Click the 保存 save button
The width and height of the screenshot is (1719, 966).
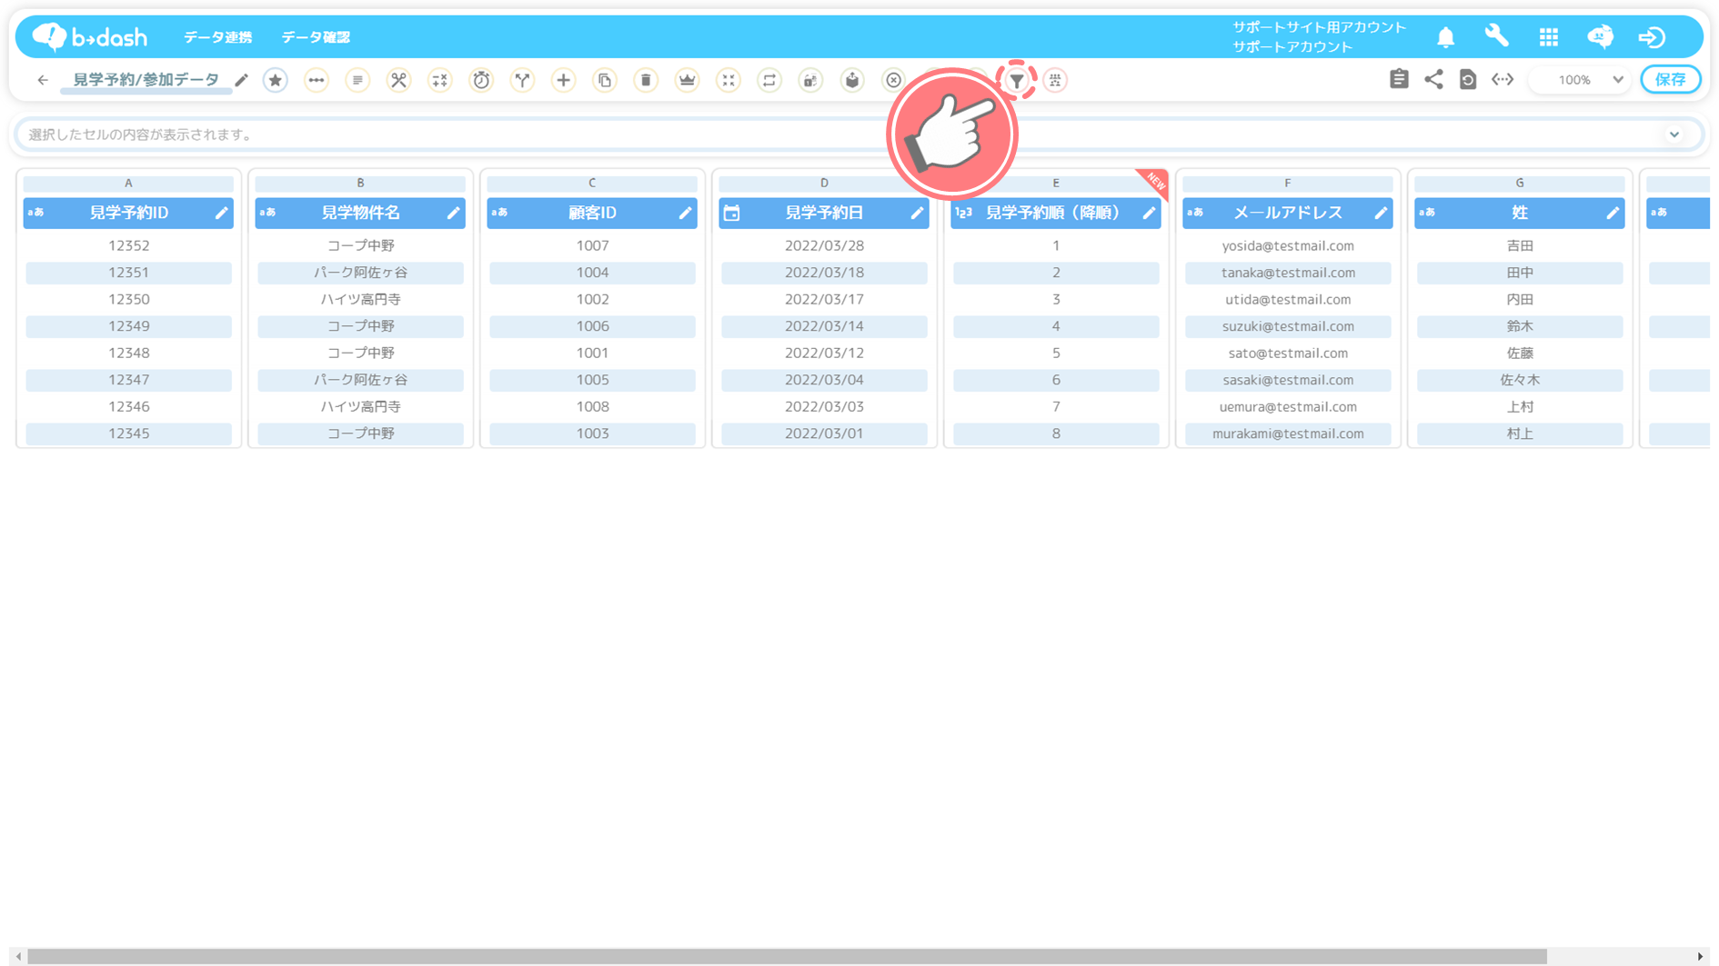(x=1670, y=80)
